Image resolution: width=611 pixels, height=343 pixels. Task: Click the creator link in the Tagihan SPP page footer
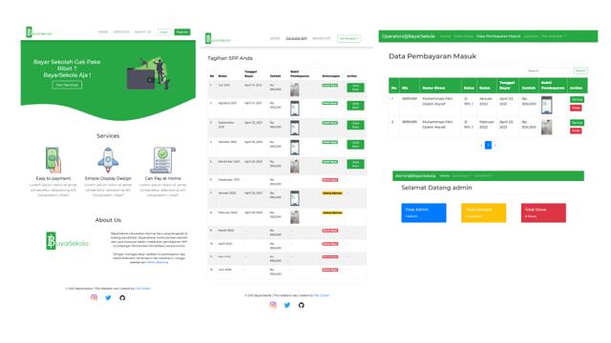(x=322, y=295)
